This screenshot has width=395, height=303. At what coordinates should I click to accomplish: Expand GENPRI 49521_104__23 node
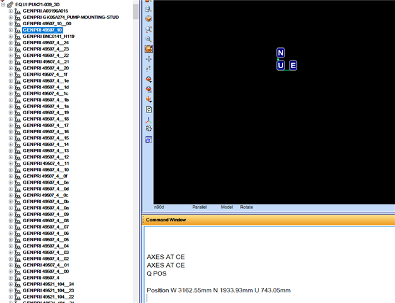pos(11,290)
